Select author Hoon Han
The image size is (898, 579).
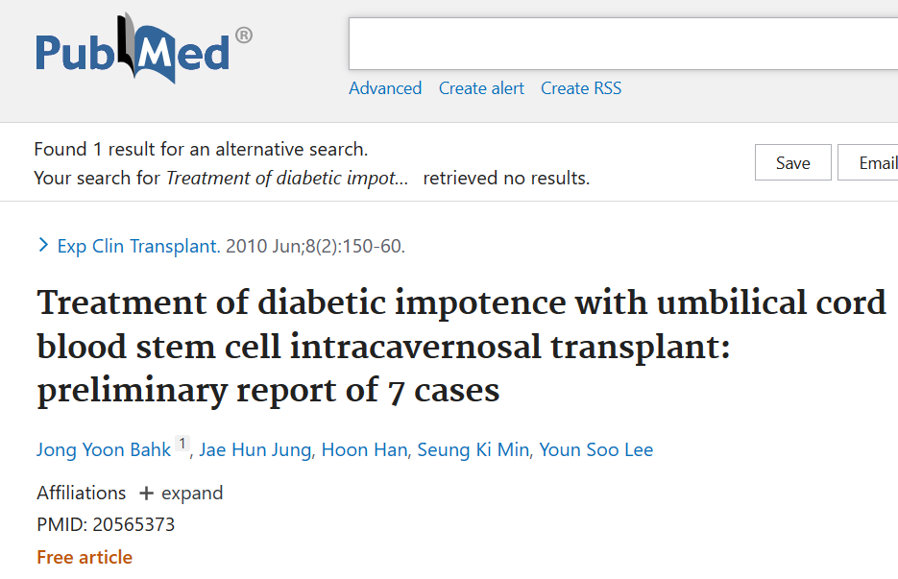pos(364,450)
